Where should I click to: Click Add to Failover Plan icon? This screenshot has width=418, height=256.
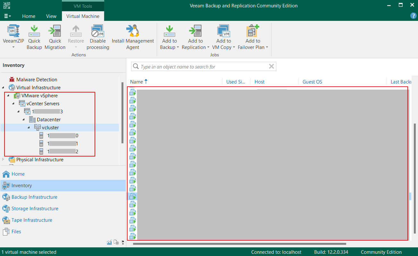[x=253, y=31]
